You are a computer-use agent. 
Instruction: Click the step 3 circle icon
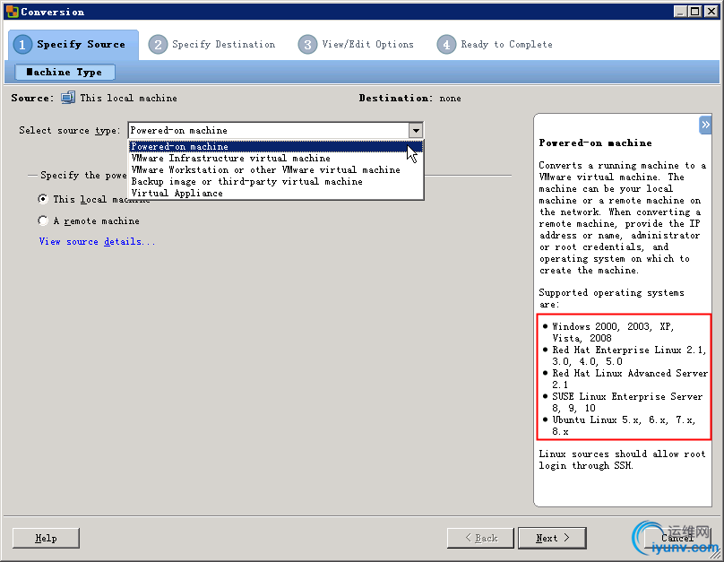[307, 45]
